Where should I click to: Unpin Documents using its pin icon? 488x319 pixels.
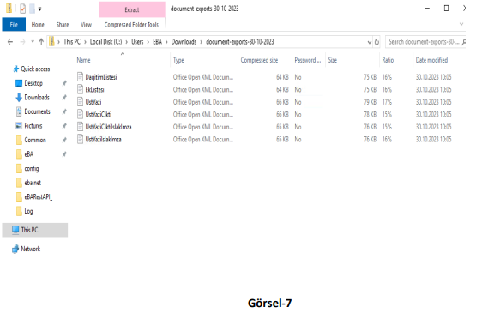pyautogui.click(x=64, y=111)
